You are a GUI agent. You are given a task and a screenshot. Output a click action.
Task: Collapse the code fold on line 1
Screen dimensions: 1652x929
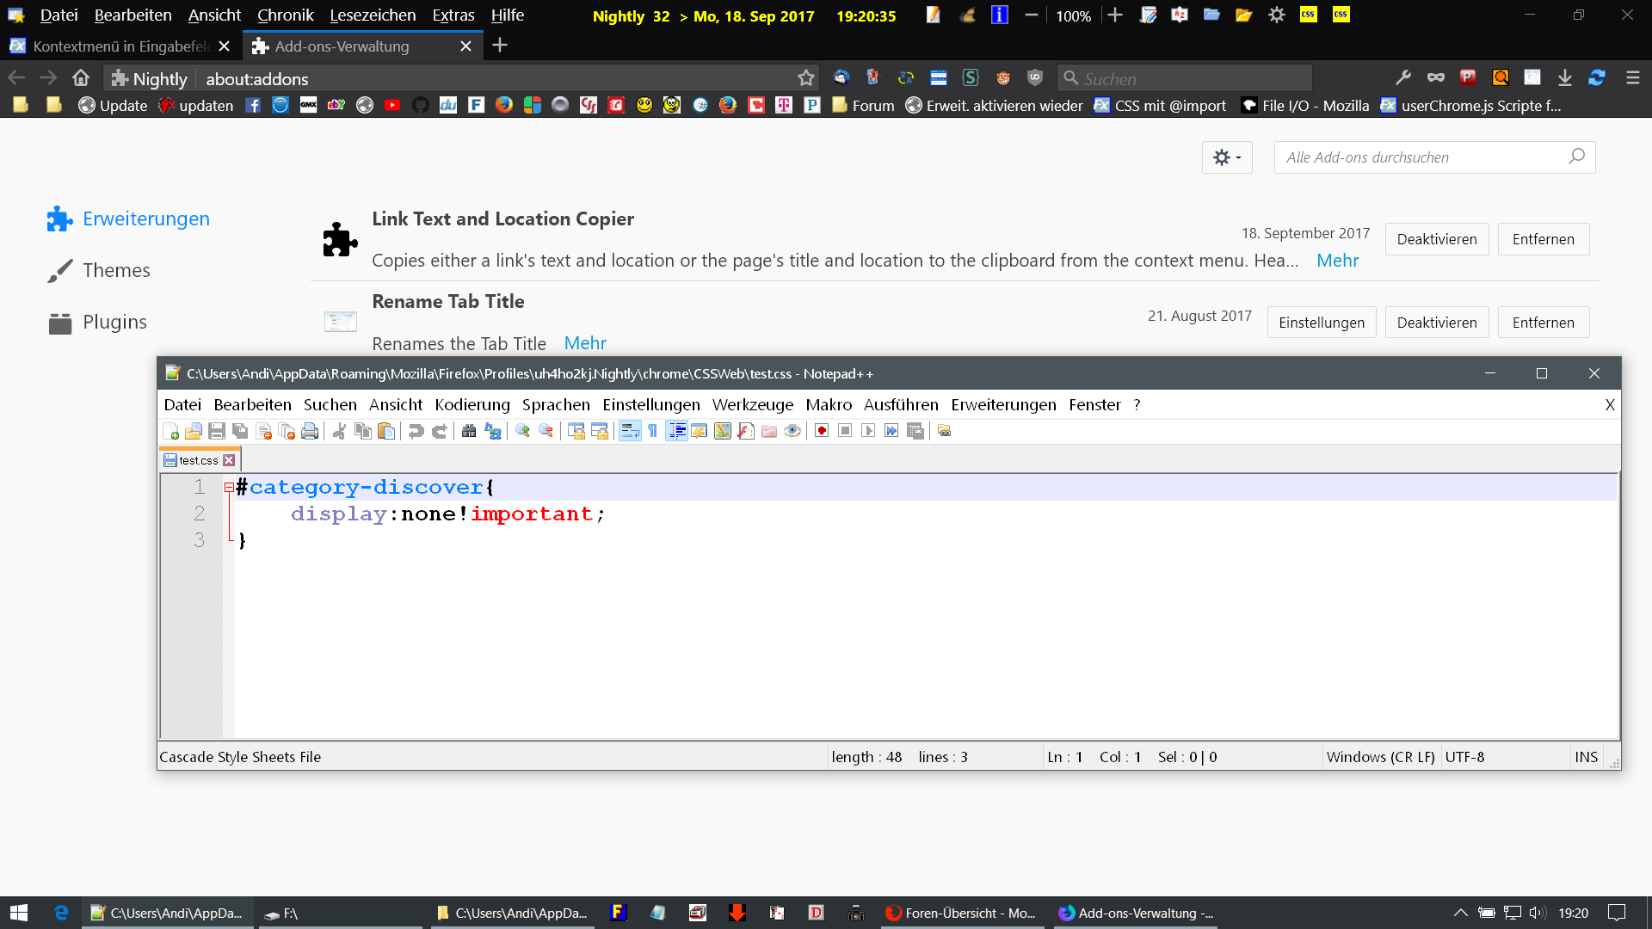point(229,488)
